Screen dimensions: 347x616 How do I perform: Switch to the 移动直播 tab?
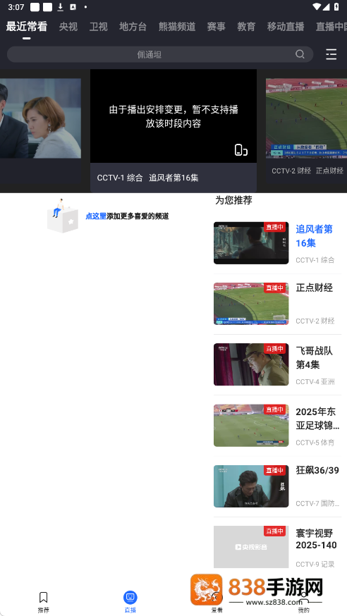[286, 27]
